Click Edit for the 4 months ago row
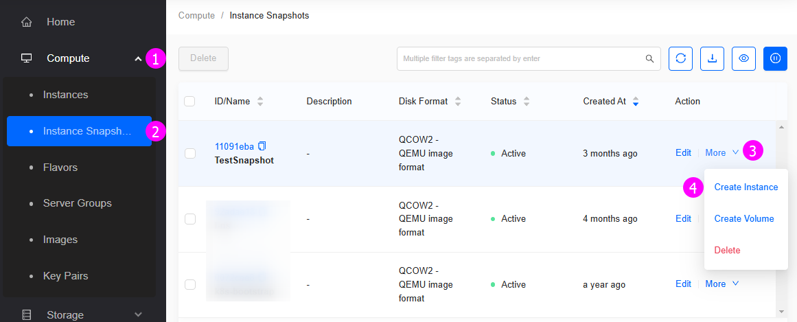The width and height of the screenshot is (797, 322). click(683, 218)
